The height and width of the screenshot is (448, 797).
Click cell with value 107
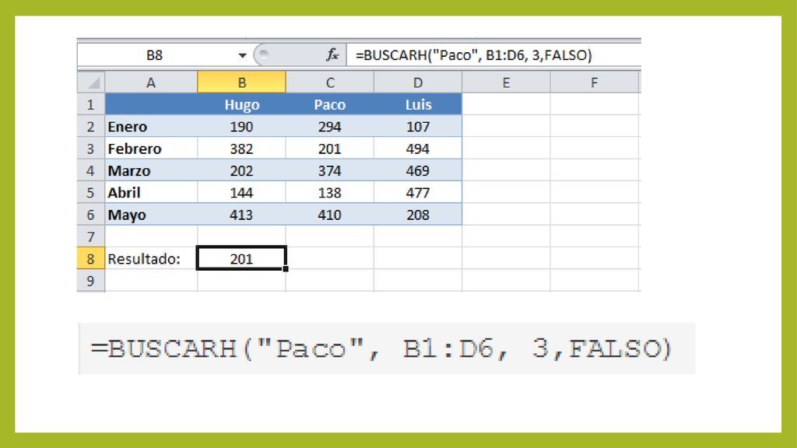coord(418,127)
